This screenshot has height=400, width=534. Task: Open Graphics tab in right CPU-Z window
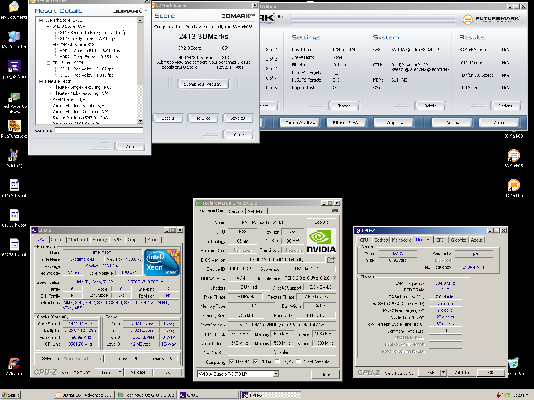458,240
